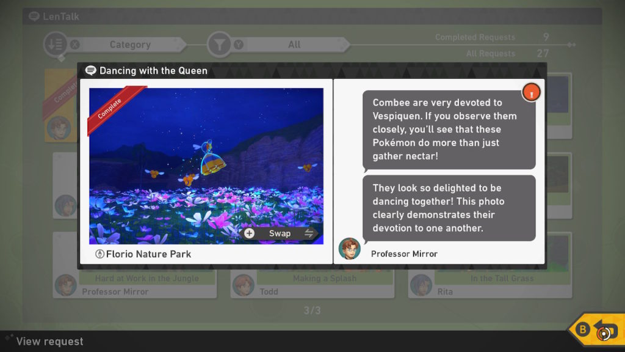This screenshot has width=625, height=352.
Task: Click the swap arrows icon on the photo
Action: click(309, 233)
